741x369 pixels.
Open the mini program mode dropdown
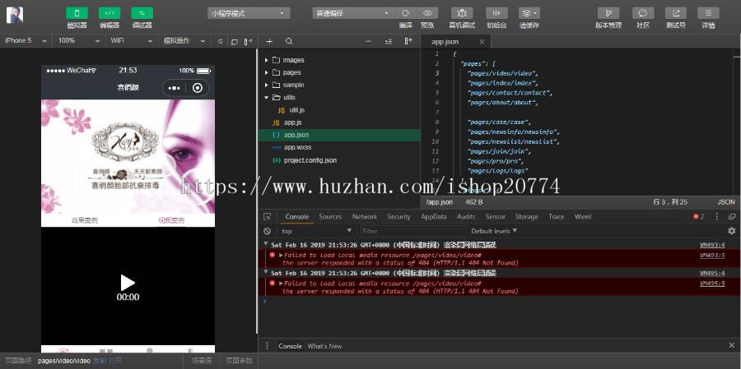click(249, 13)
